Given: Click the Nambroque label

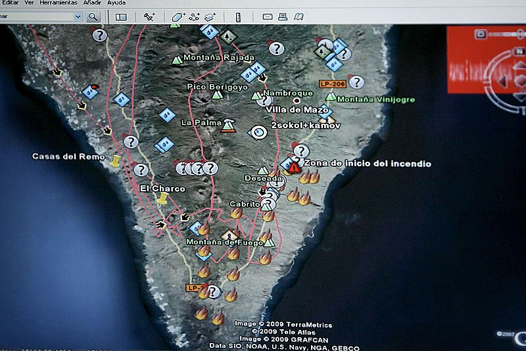Looking at the screenshot, I should tap(288, 93).
